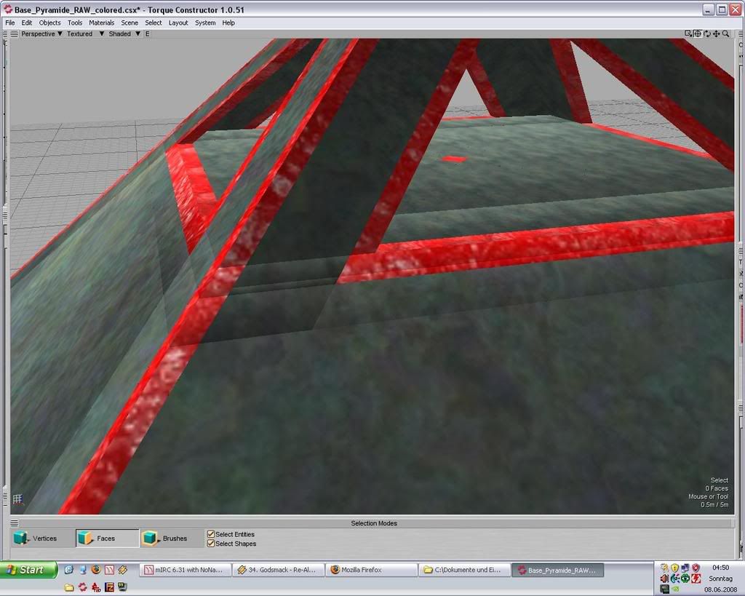The height and width of the screenshot is (596, 745).
Task: Click the crosshair center view icon
Action: pos(697,33)
